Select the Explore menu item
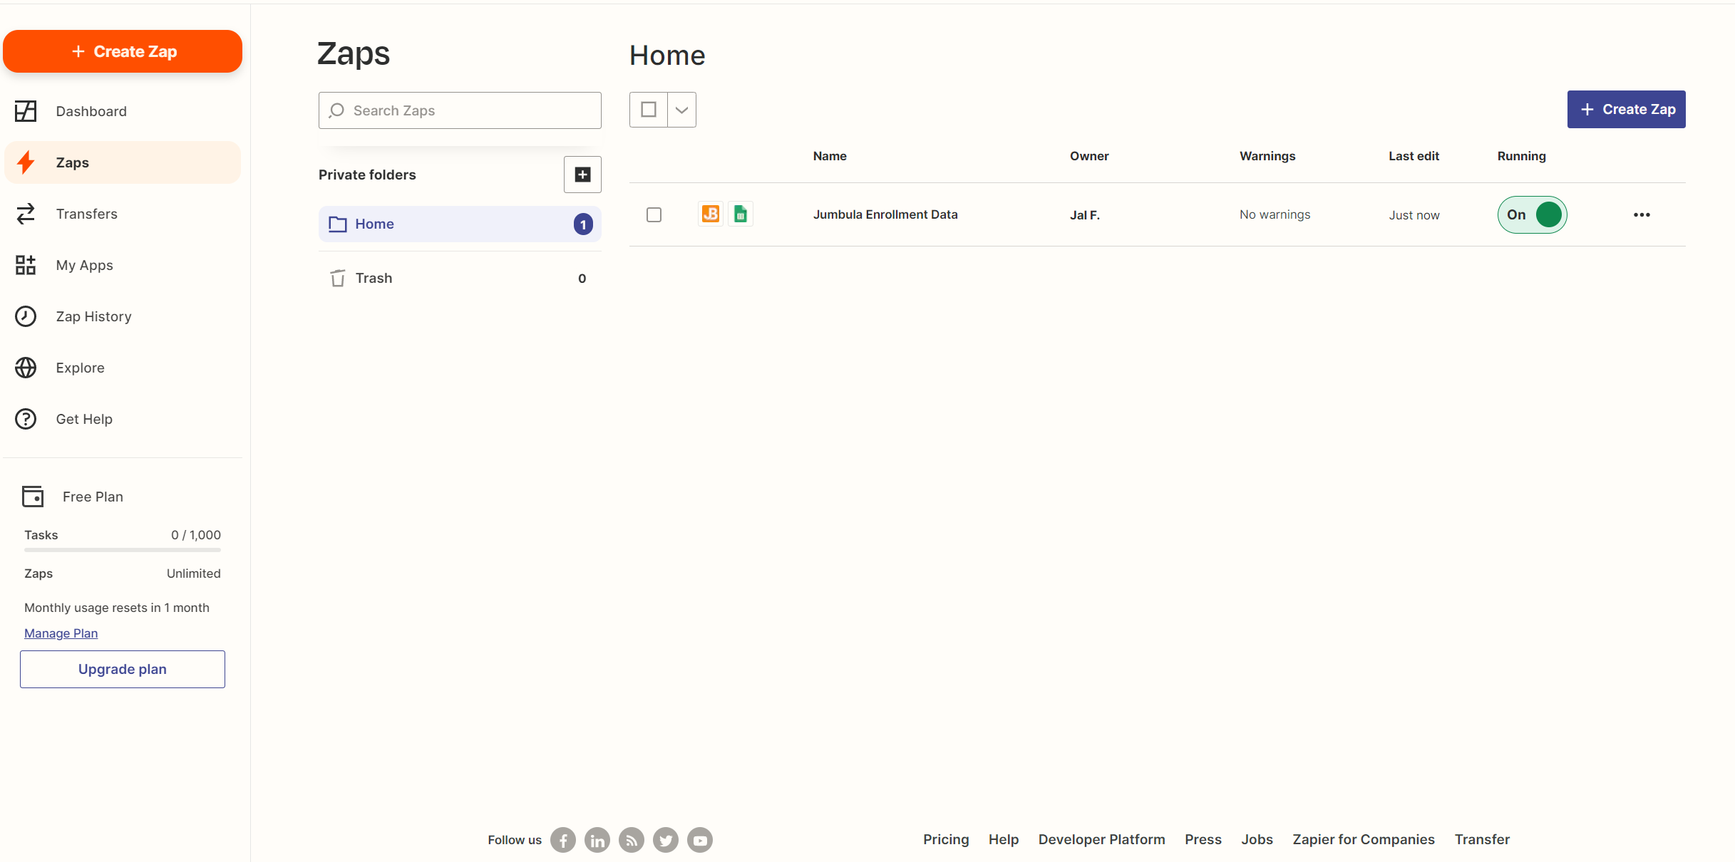This screenshot has width=1735, height=862. (x=123, y=368)
